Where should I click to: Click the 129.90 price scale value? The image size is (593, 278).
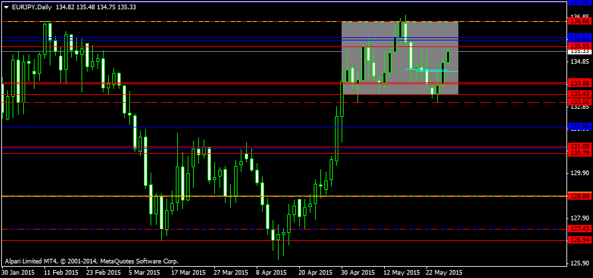click(x=580, y=173)
